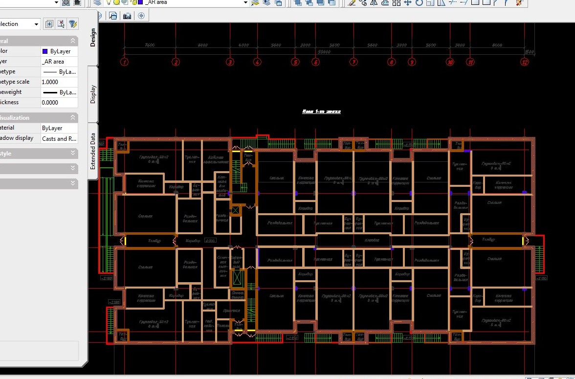Open the _AR area layer dropdown
Viewport: 575px width, 379px height.
[245, 2]
